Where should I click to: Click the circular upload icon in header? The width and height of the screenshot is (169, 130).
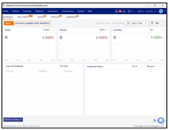[116, 11]
